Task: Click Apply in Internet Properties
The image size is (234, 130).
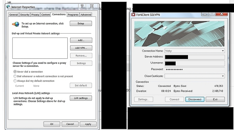Action: pyautogui.click(x=88, y=124)
